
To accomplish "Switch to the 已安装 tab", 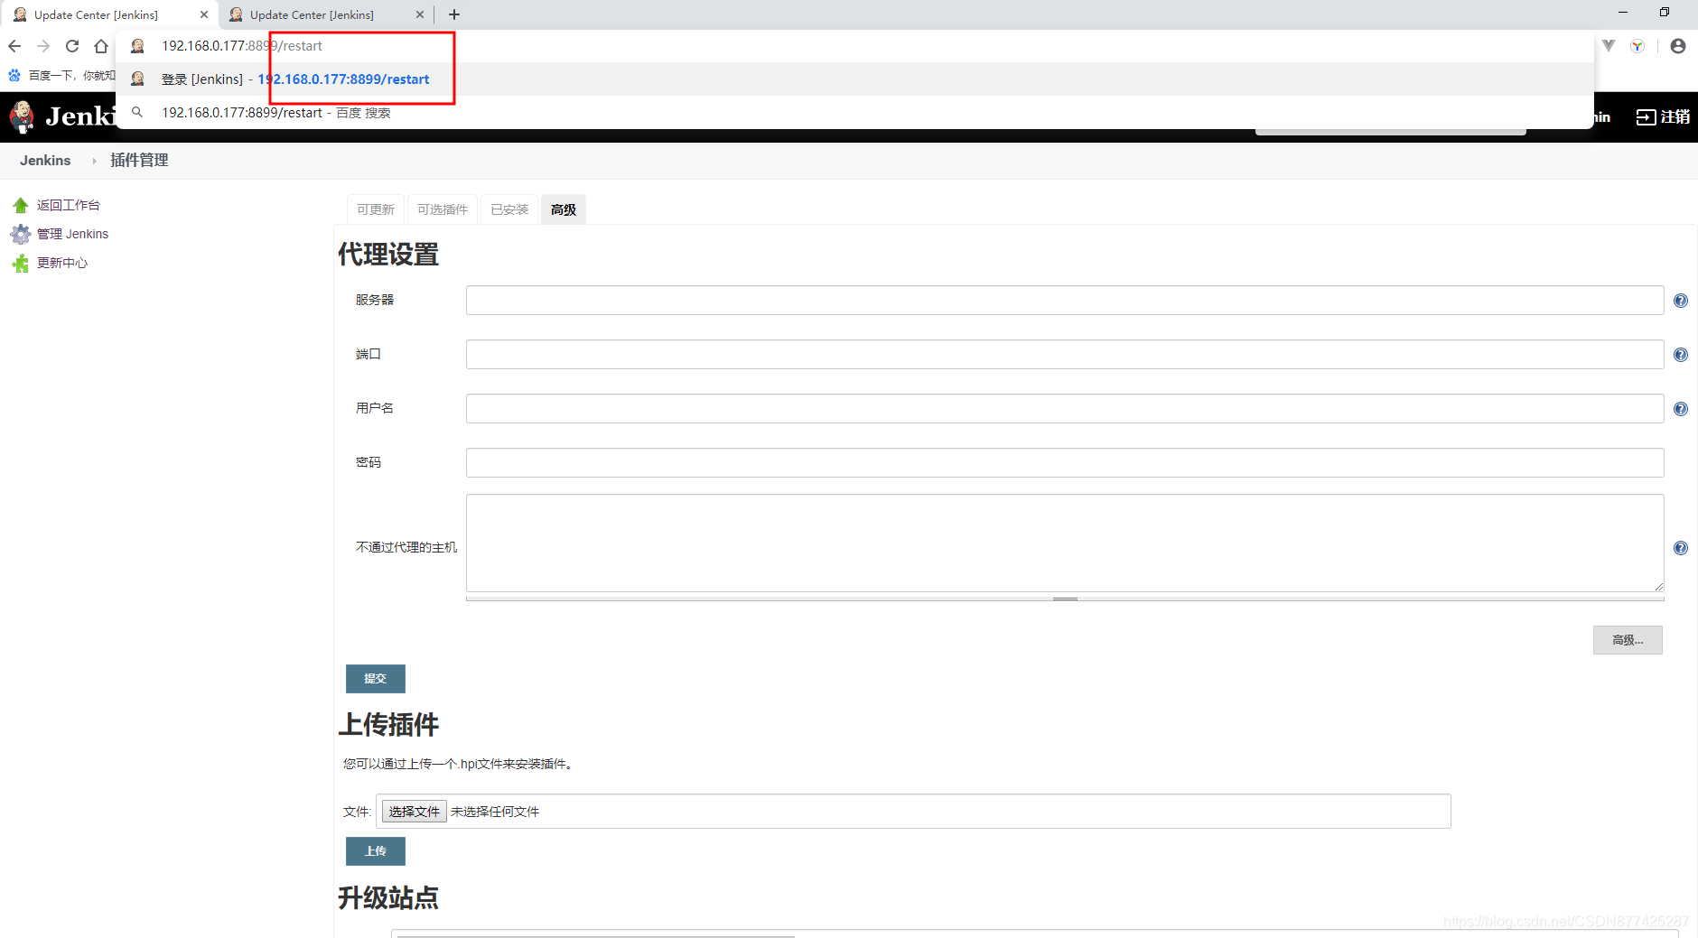I will (509, 209).
